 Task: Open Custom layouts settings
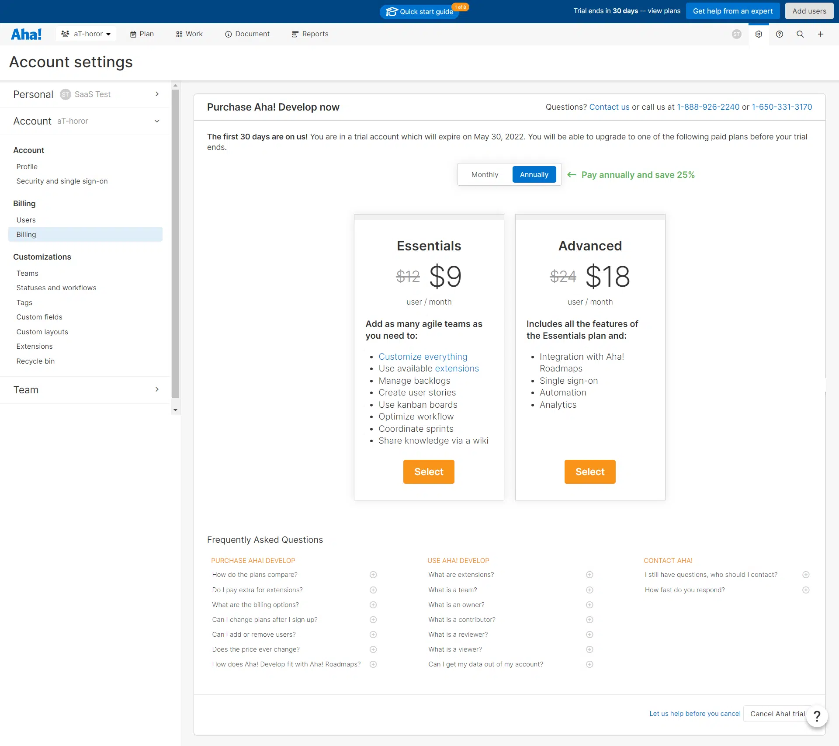pyautogui.click(x=42, y=332)
